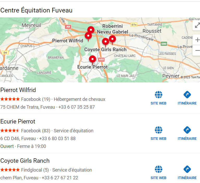Zoom in on the map

(197, 40)
